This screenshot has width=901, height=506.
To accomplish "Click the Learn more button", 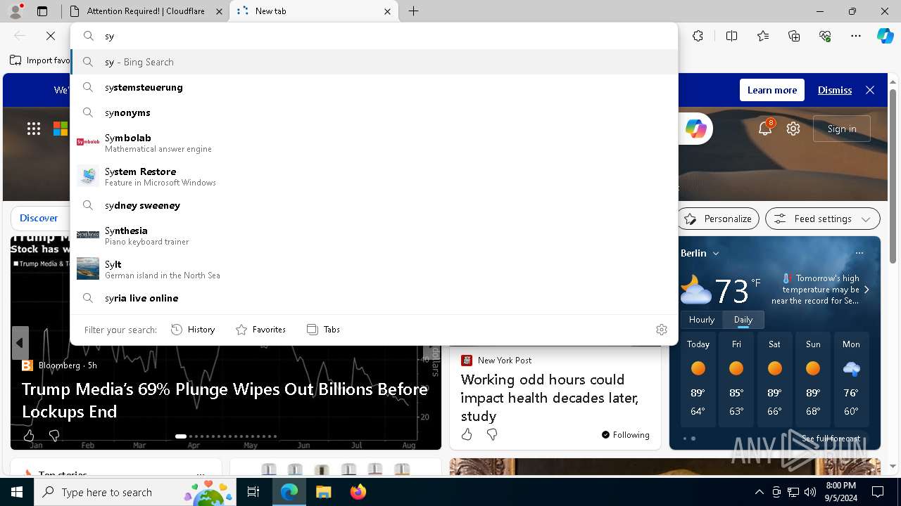I will pyautogui.click(x=772, y=90).
